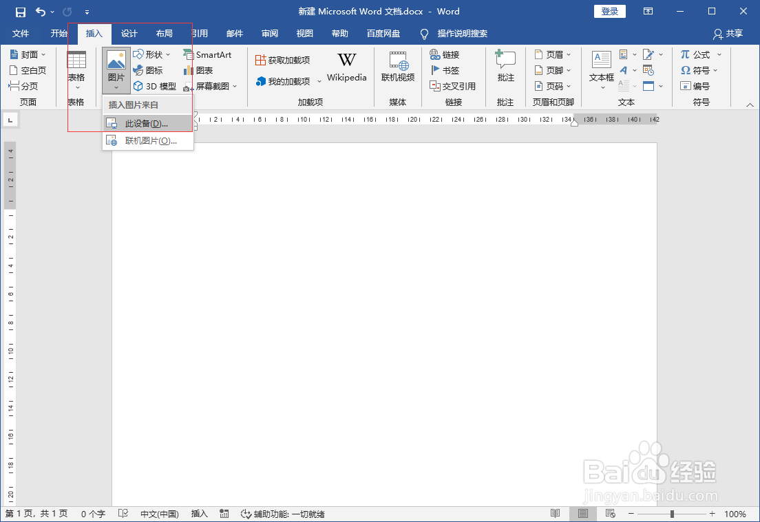760x522 pixels.
Task: Insert Online Video (联机视频)
Action: pyautogui.click(x=398, y=67)
